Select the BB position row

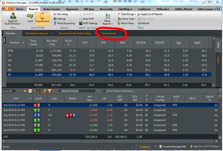[109, 70]
